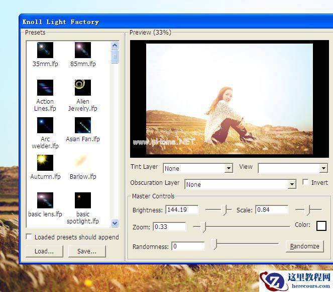This screenshot has height=292, width=333.
Task: Choose the basic lens.lfp preset icon
Action: pyautogui.click(x=45, y=200)
